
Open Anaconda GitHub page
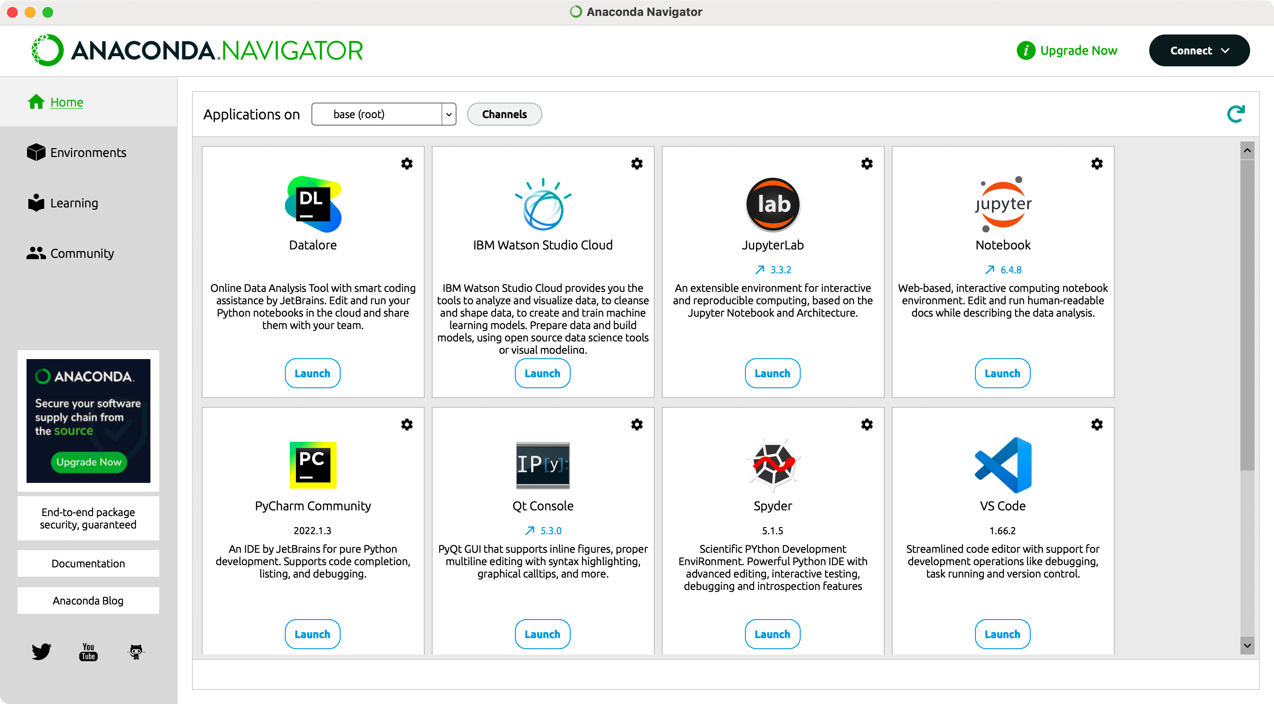click(135, 651)
